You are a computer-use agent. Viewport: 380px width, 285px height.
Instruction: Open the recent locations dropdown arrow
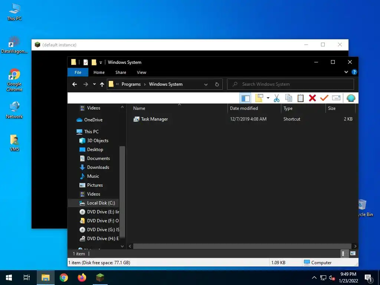[x=94, y=84]
